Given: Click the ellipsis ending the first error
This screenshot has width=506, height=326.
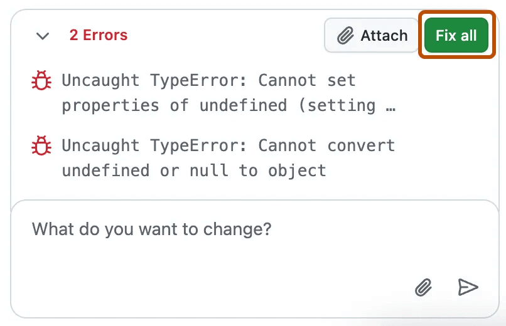Looking at the screenshot, I should (390, 105).
